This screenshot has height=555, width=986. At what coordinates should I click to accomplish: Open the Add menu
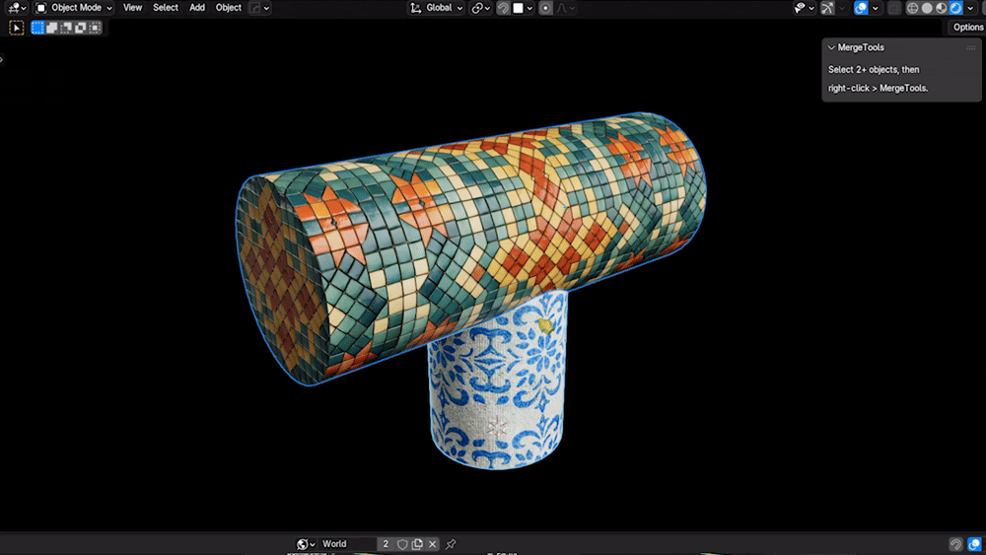coord(197,8)
